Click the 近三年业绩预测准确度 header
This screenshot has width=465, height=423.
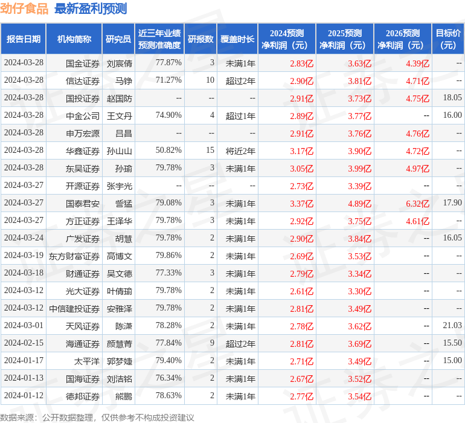point(159,39)
